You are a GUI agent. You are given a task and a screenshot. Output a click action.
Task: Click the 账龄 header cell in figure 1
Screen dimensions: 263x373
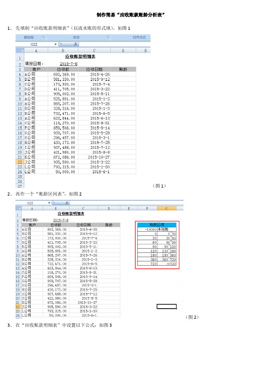(123, 69)
